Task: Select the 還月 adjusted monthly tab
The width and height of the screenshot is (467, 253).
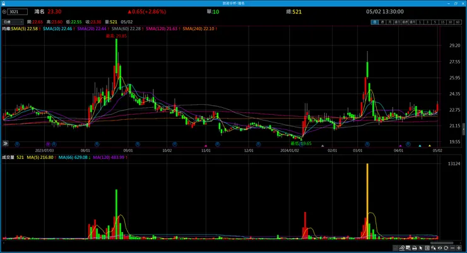Action: 413,22
